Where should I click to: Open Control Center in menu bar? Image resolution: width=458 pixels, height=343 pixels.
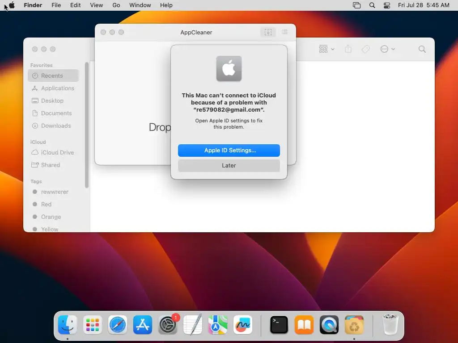(387, 5)
